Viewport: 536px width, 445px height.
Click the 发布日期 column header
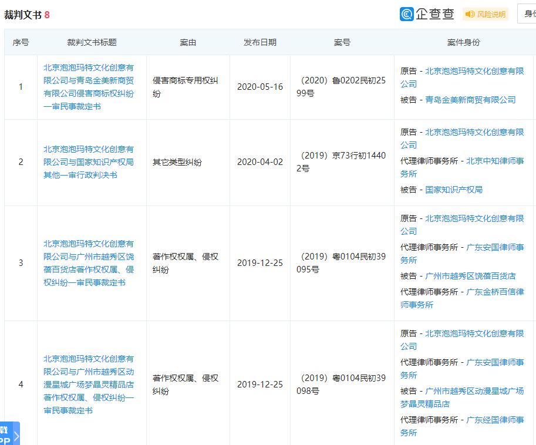point(258,42)
